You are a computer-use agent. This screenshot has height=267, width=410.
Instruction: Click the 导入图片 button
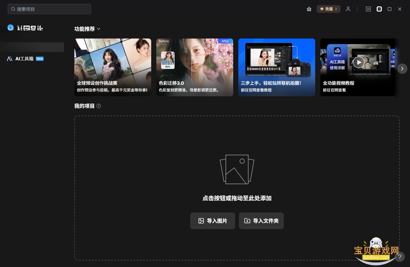[x=213, y=221]
